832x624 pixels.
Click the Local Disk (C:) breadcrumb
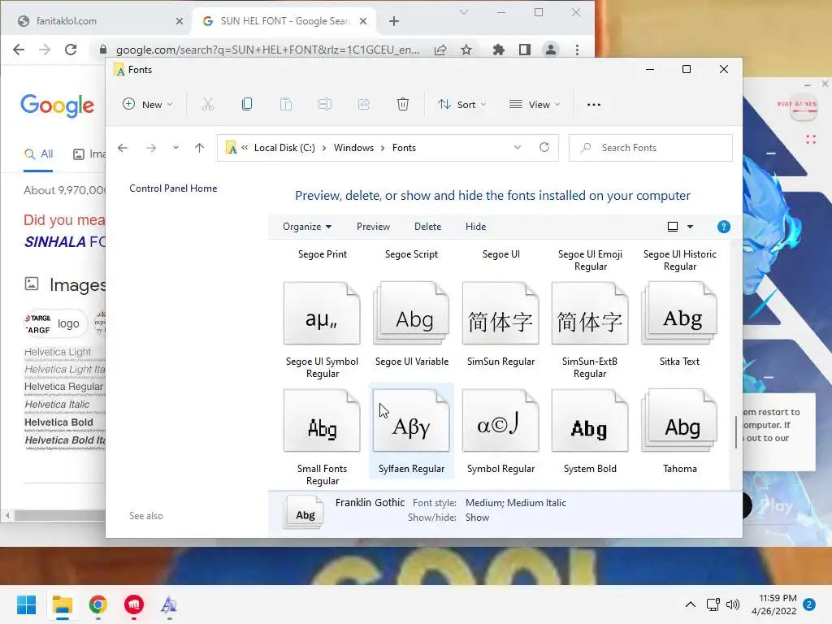pyautogui.click(x=284, y=148)
